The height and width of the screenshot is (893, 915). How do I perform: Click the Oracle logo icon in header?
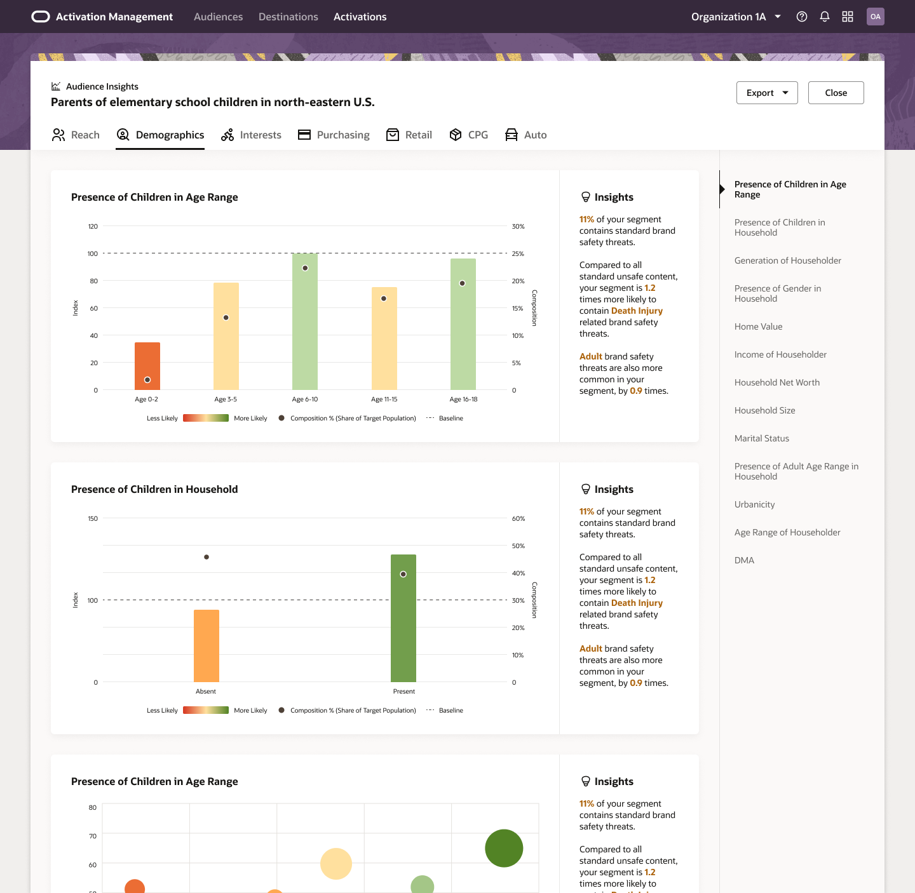pyautogui.click(x=41, y=17)
